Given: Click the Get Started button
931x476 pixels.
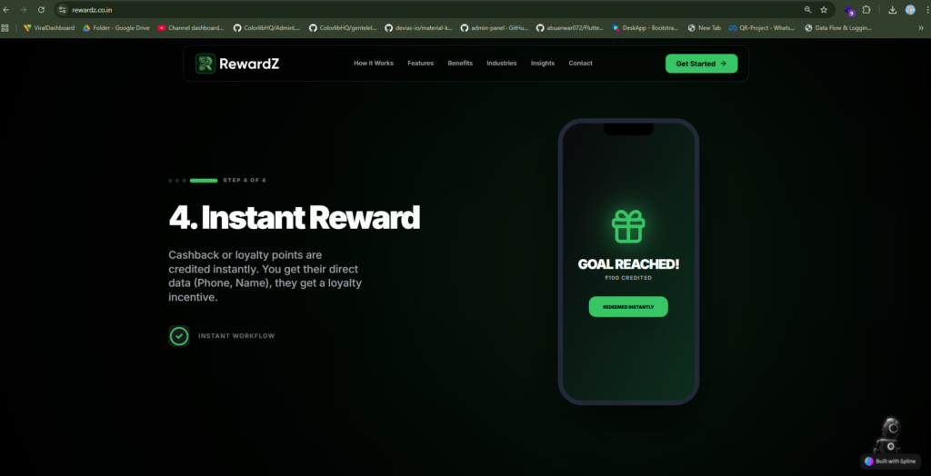Looking at the screenshot, I should (701, 64).
